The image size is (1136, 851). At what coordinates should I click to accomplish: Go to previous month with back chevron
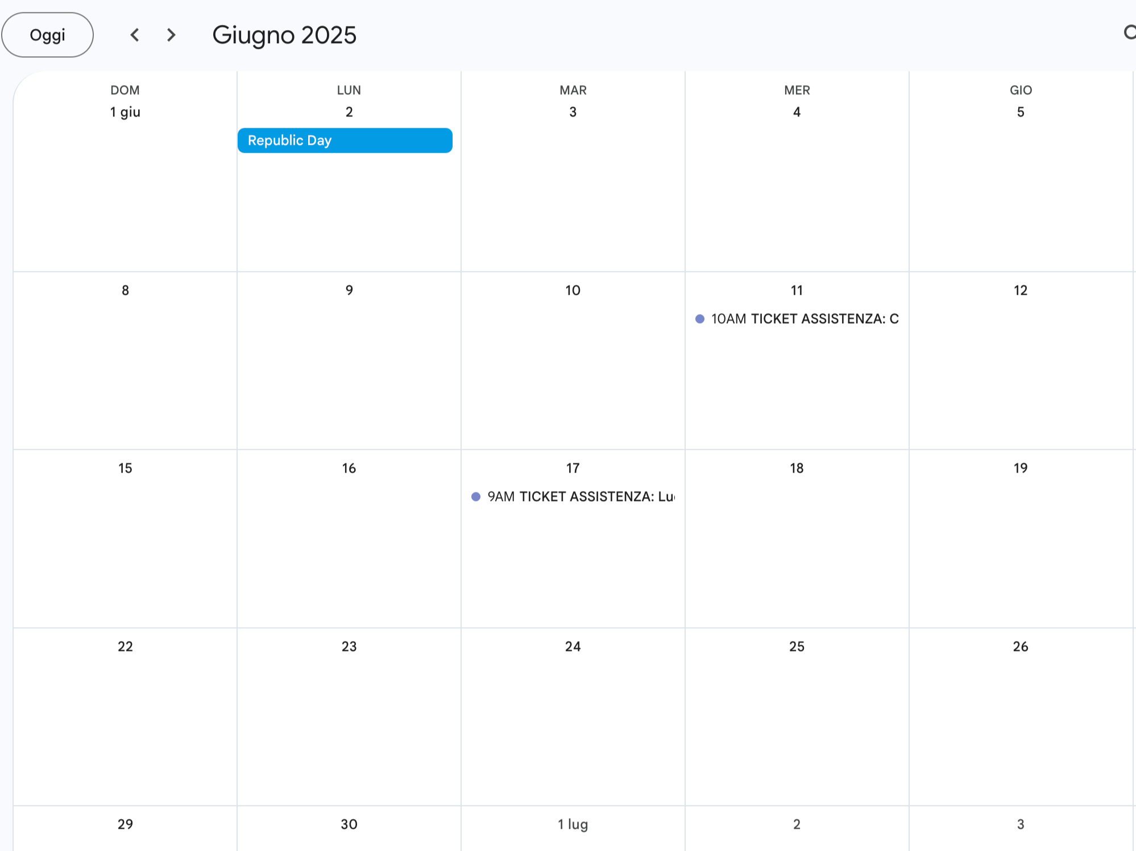[x=135, y=35]
